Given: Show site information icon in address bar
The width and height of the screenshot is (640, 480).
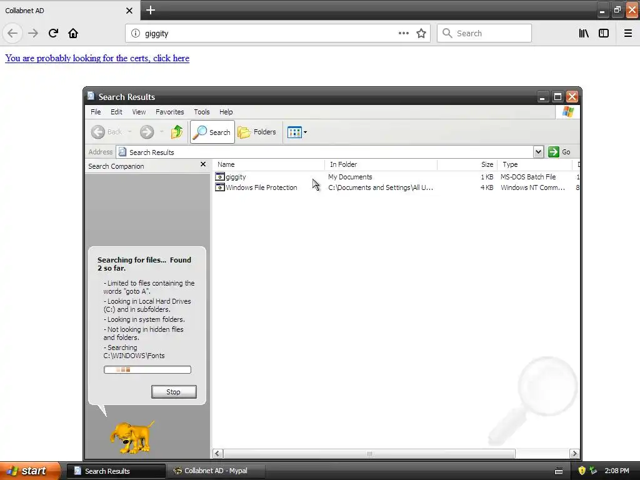Looking at the screenshot, I should (136, 33).
